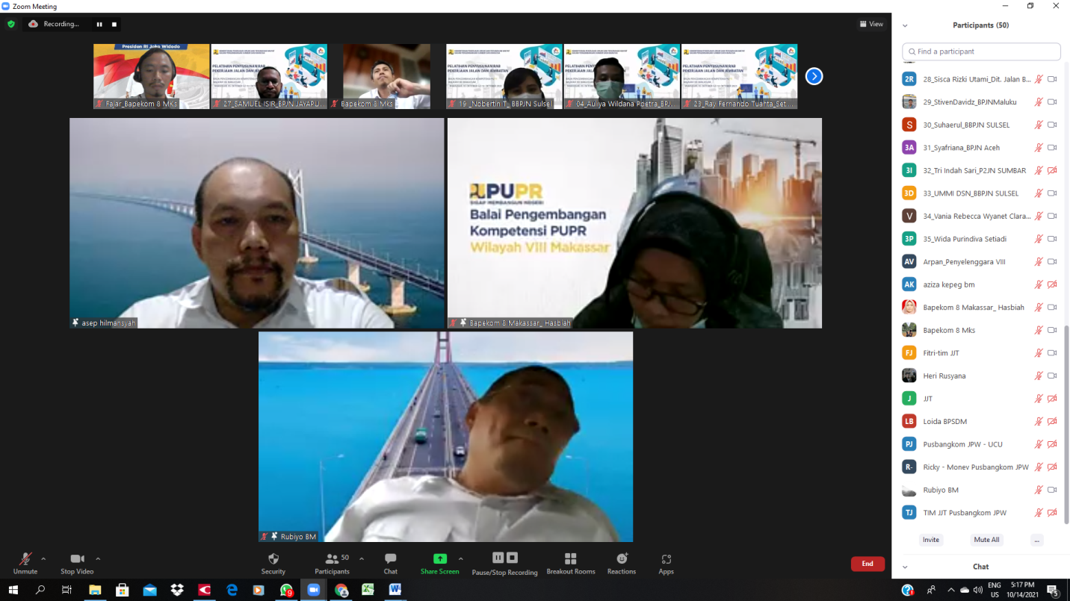
Task: Click the Participants panel scrollbar
Action: click(1066, 424)
